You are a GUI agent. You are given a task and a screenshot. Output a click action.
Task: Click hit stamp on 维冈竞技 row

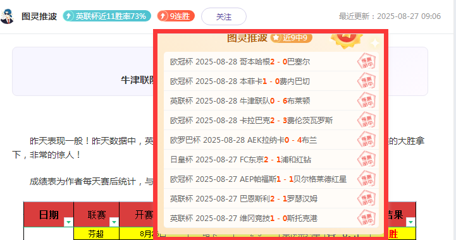pyautogui.click(x=366, y=218)
